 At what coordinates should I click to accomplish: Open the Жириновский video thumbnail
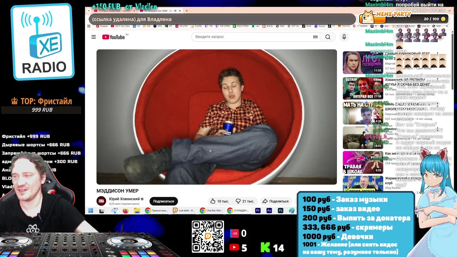tap(363, 183)
